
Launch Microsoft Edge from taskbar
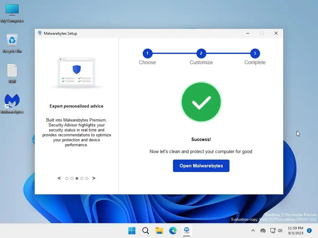pyautogui.click(x=173, y=231)
